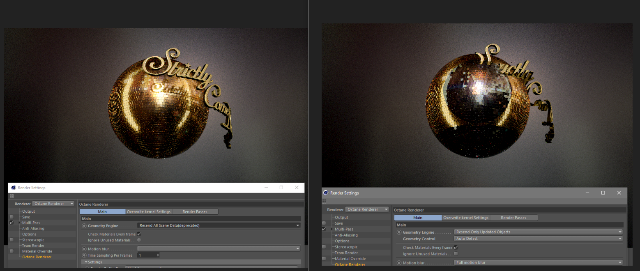
Task: Maximize the left Render Settings window
Action: [281, 188]
